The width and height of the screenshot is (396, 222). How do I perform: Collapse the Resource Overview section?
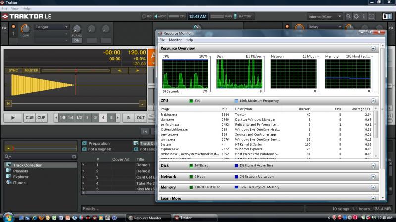[373, 48]
